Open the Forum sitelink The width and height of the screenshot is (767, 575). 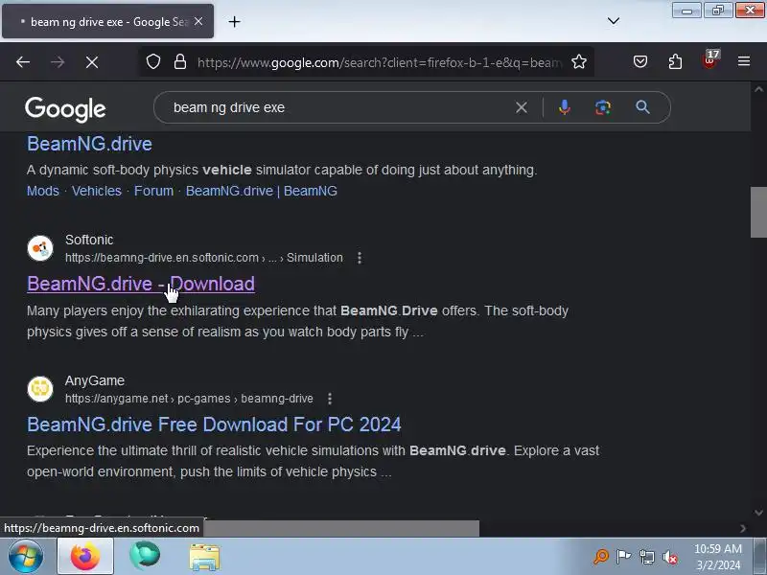click(x=153, y=191)
